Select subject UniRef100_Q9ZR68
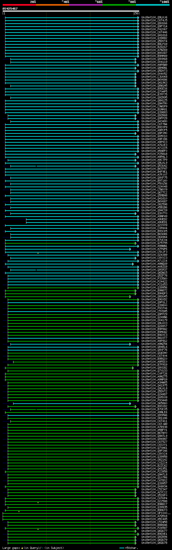The height and width of the screenshot is (550, 172). tap(154, 115)
